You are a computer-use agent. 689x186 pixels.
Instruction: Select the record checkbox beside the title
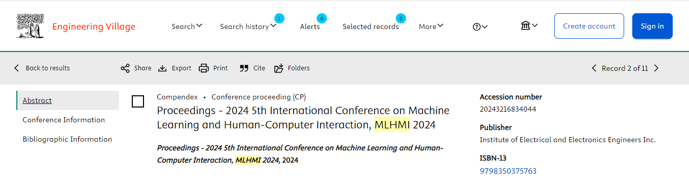click(138, 101)
